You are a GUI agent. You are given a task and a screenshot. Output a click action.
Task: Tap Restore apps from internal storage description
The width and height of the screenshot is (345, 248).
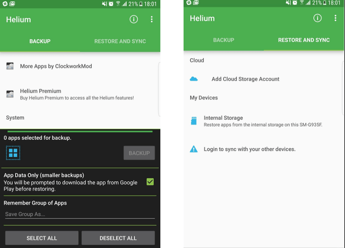pyautogui.click(x=263, y=125)
